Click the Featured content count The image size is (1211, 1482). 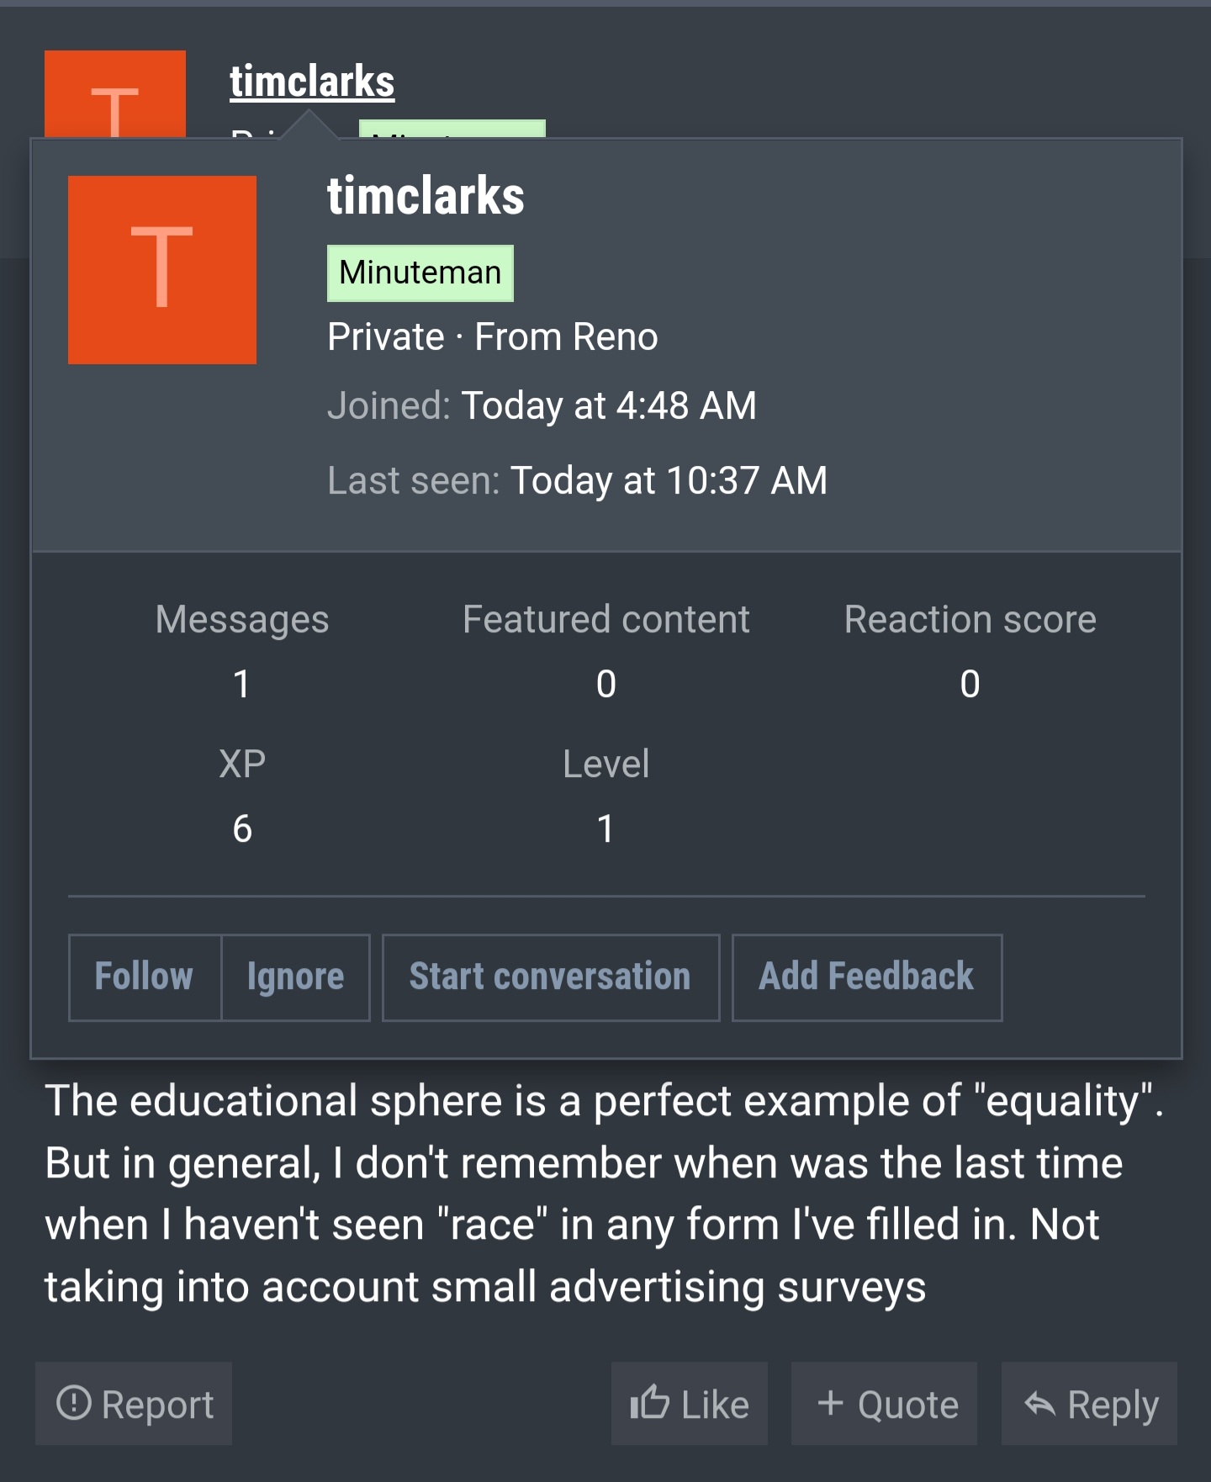click(x=605, y=684)
